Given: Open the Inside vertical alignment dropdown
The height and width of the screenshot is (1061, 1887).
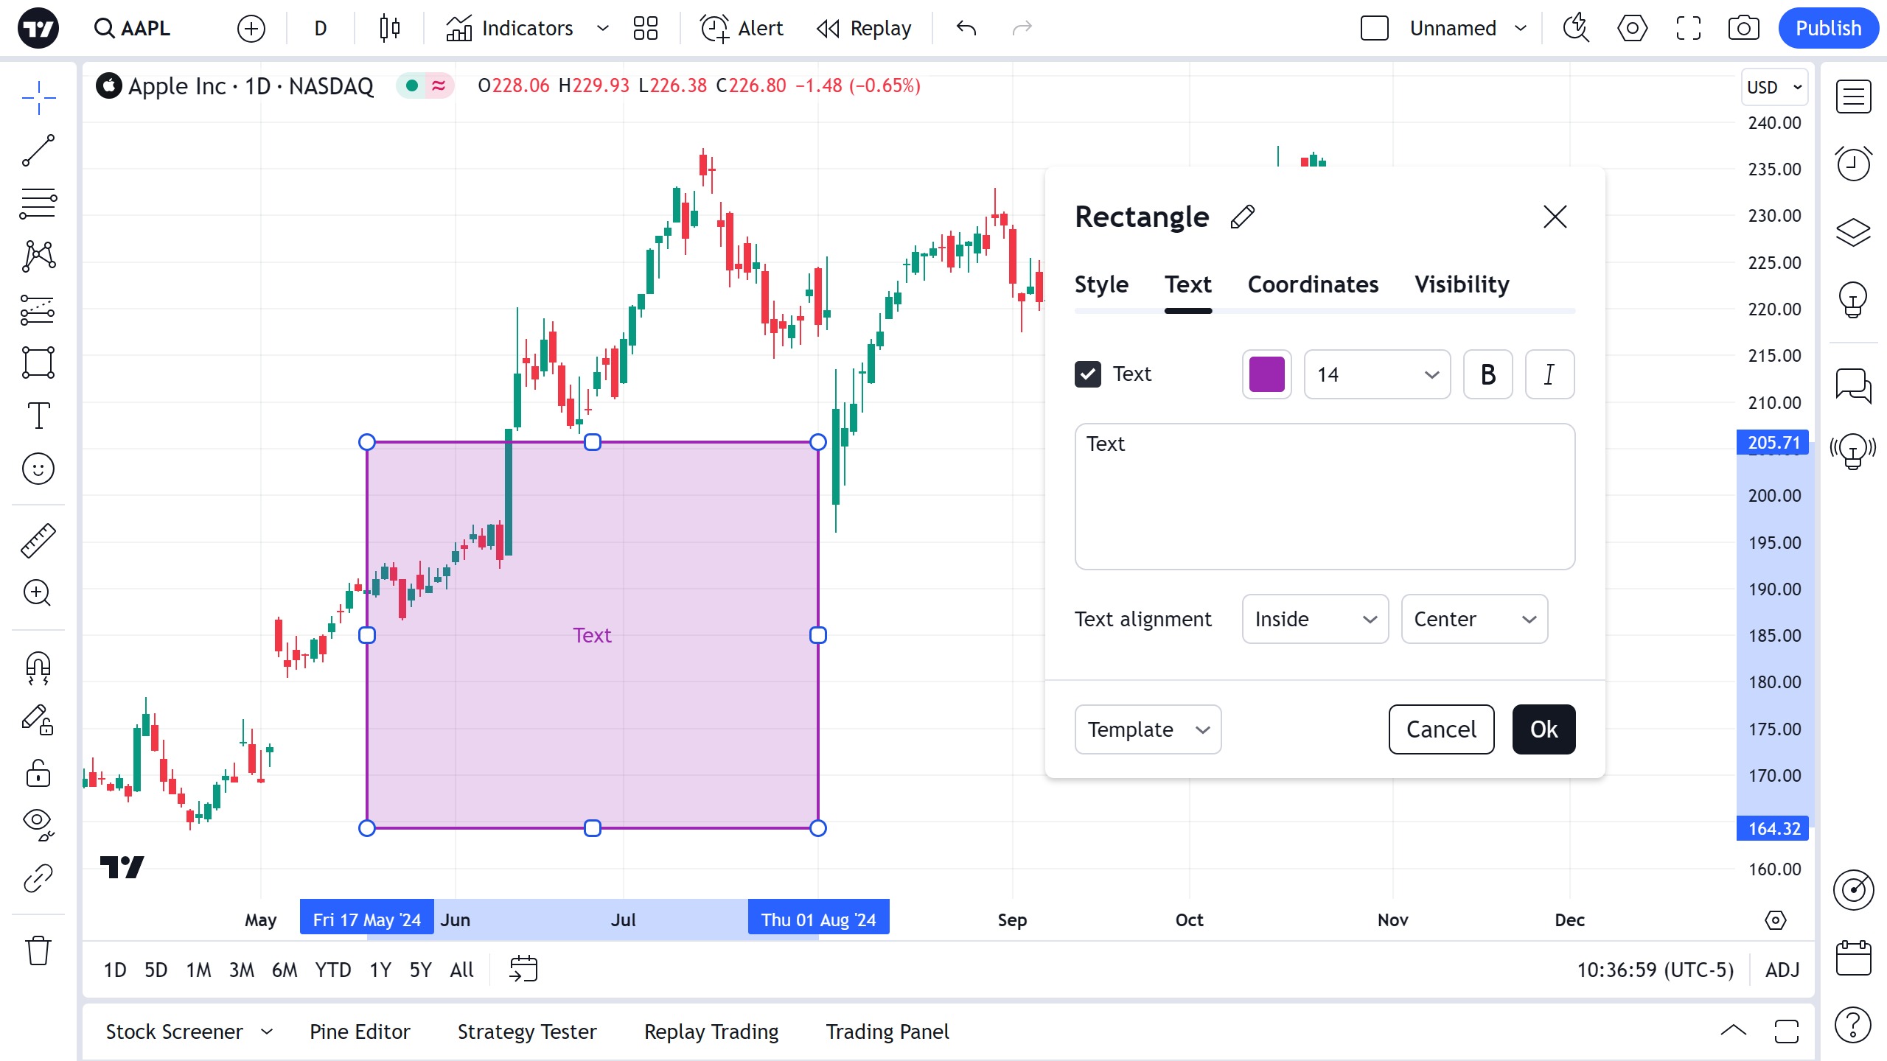Looking at the screenshot, I should pos(1315,619).
